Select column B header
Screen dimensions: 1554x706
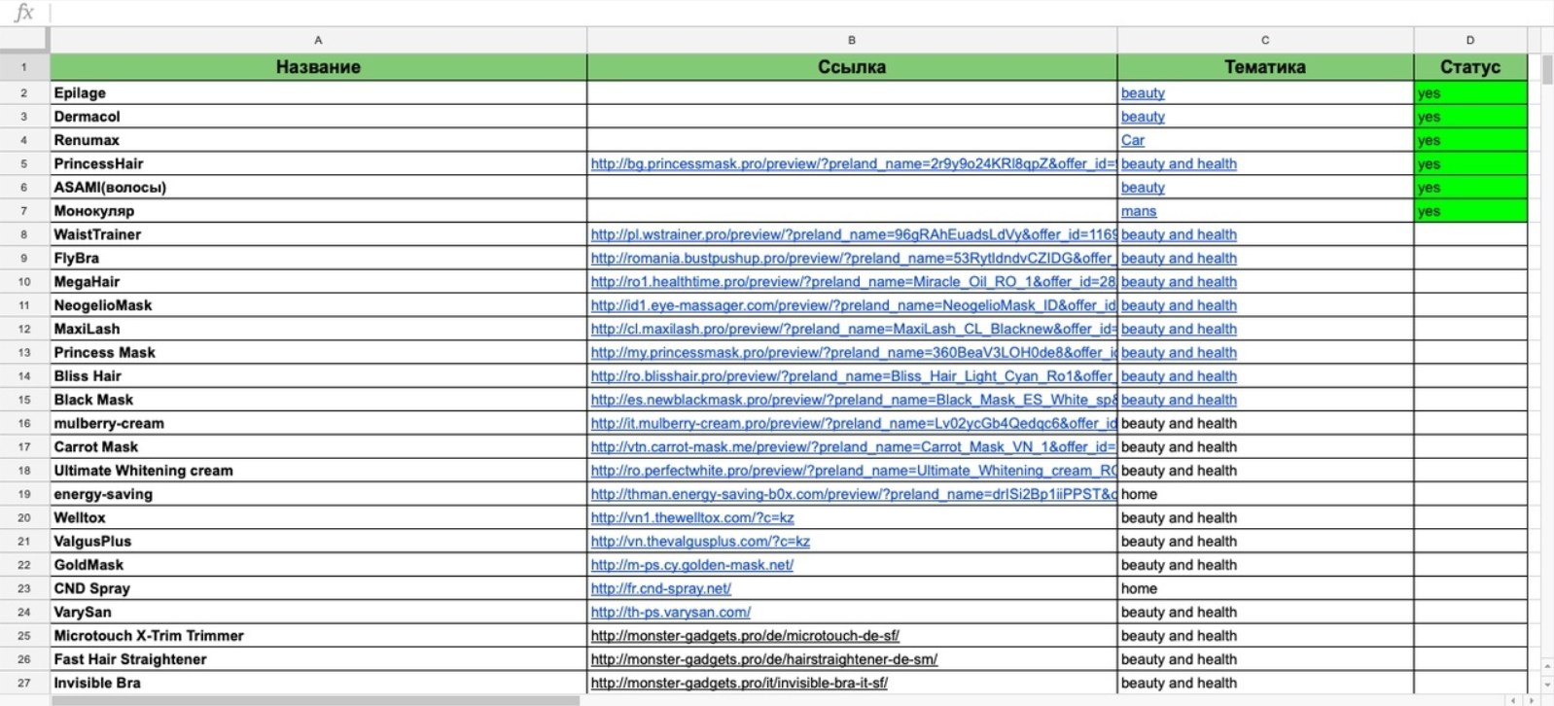coord(852,40)
